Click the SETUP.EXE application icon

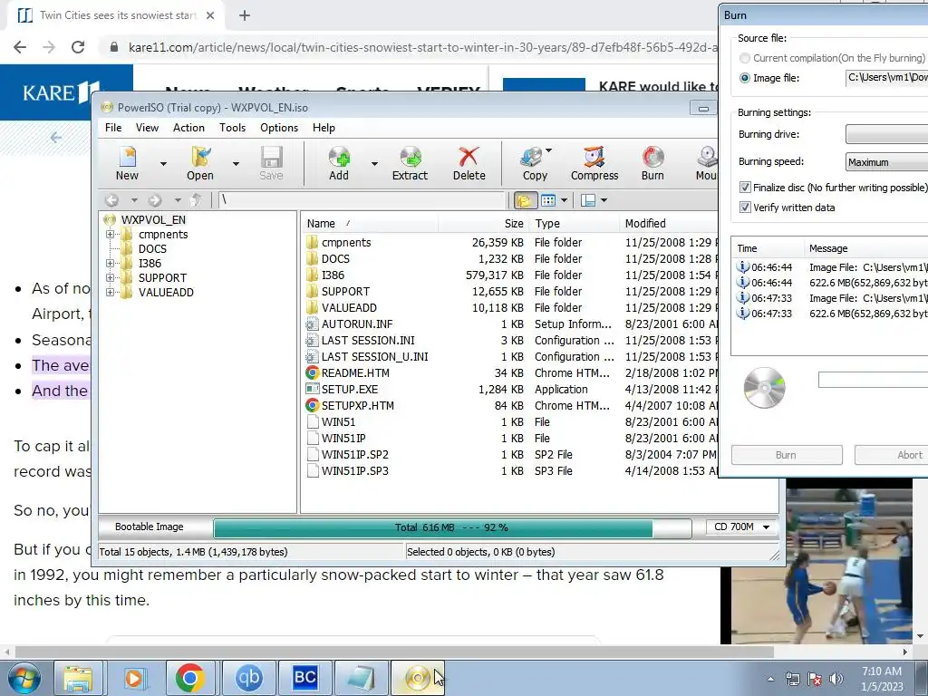(313, 390)
